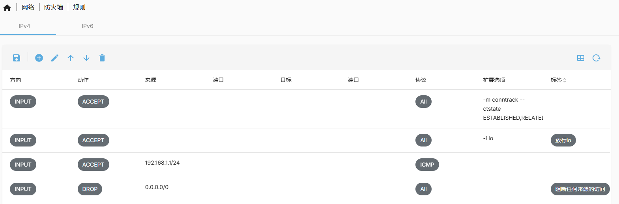Delete rule using trash icon
The height and width of the screenshot is (204, 619).
pos(102,58)
